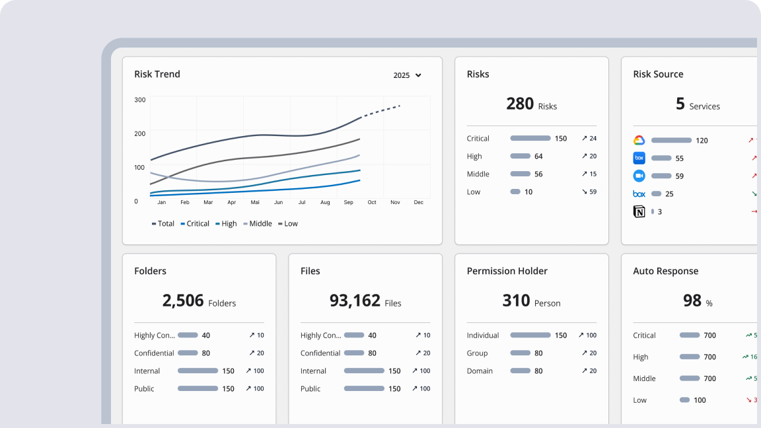Click the 2,506 Folders total

pos(199,301)
